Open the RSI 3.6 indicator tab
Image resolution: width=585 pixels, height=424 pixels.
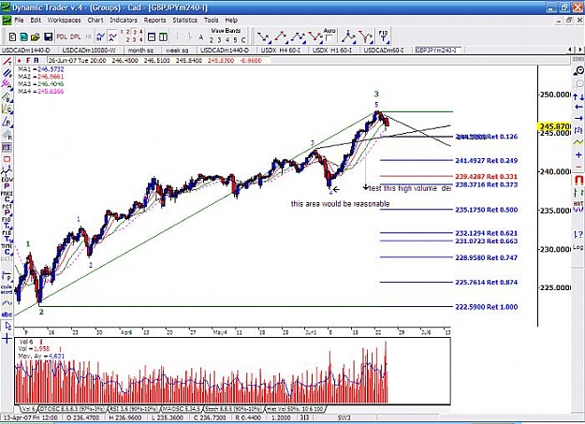[134, 409]
